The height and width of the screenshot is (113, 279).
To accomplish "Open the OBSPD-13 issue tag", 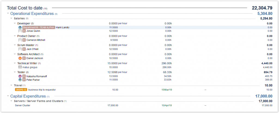I will click(x=21, y=90).
